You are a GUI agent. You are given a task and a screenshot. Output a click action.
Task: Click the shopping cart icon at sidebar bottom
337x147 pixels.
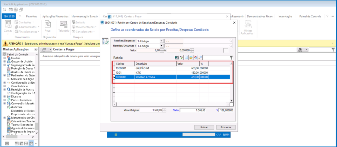pos(21,143)
